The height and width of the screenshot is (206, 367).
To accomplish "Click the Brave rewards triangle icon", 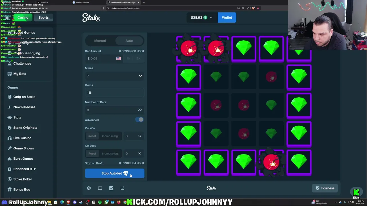I will [x=258, y=8].
